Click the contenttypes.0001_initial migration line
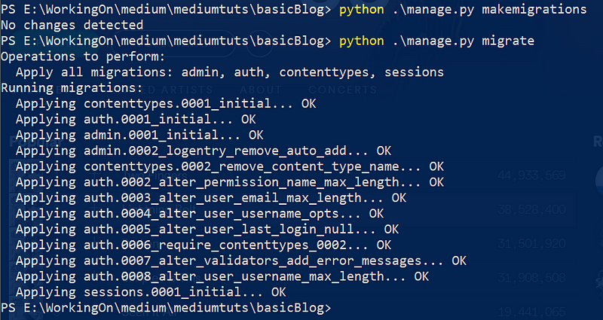This screenshot has height=320, width=603. 166,104
